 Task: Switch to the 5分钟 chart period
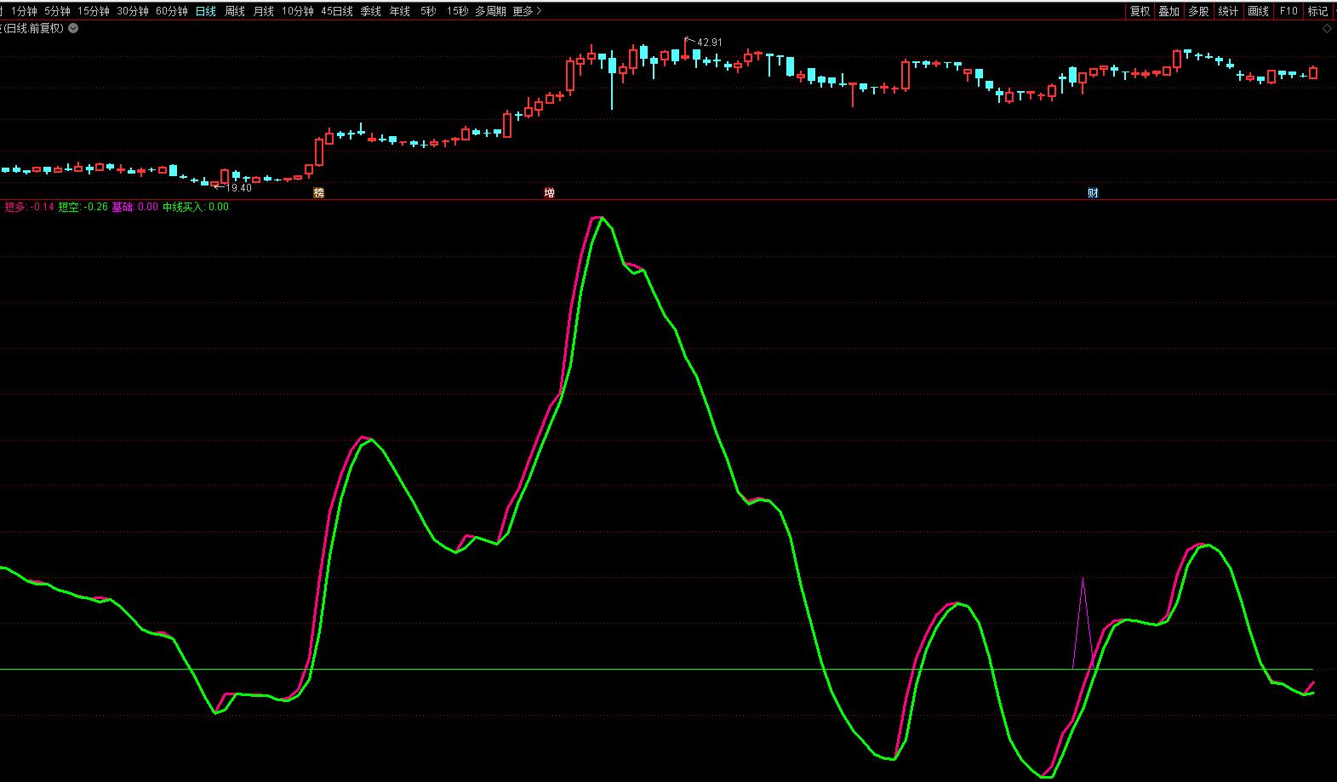point(57,11)
